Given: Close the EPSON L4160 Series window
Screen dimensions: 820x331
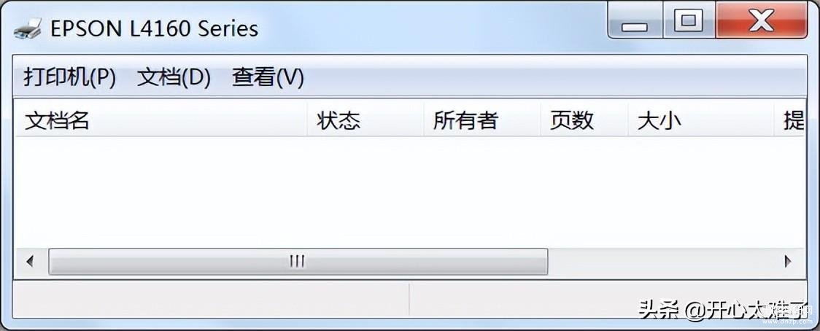Looking at the screenshot, I should [x=762, y=22].
